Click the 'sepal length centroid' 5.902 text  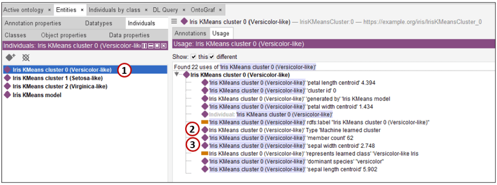tap(342, 169)
